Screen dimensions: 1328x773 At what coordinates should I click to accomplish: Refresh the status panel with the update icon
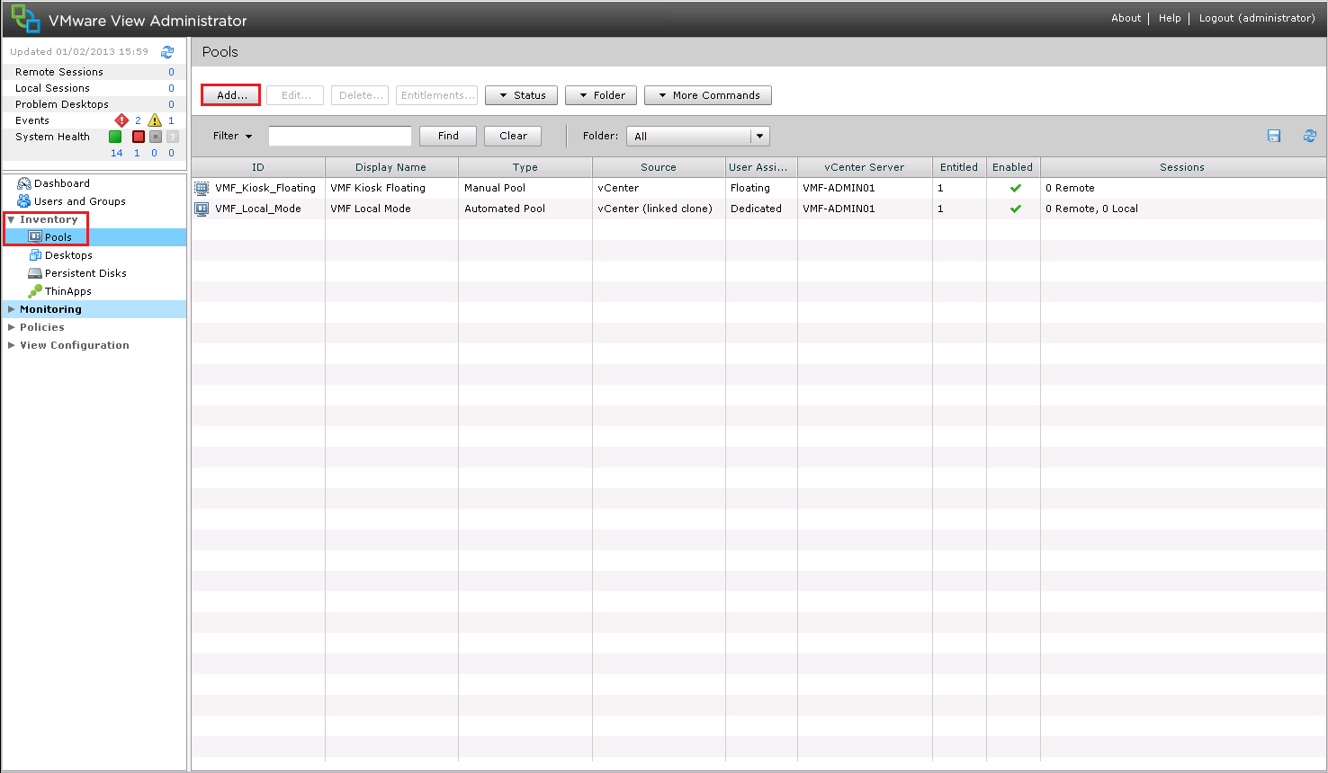coord(167,51)
